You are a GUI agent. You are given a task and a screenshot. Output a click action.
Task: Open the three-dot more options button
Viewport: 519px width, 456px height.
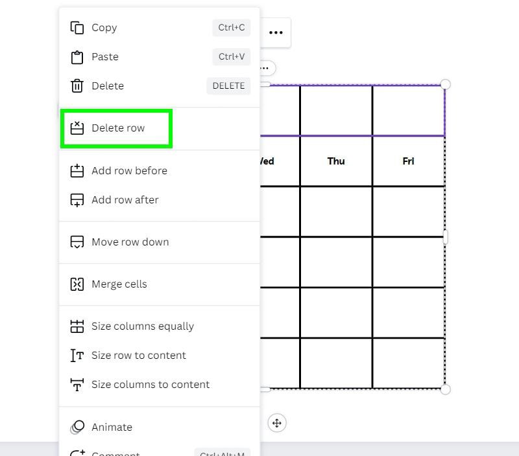(x=276, y=32)
